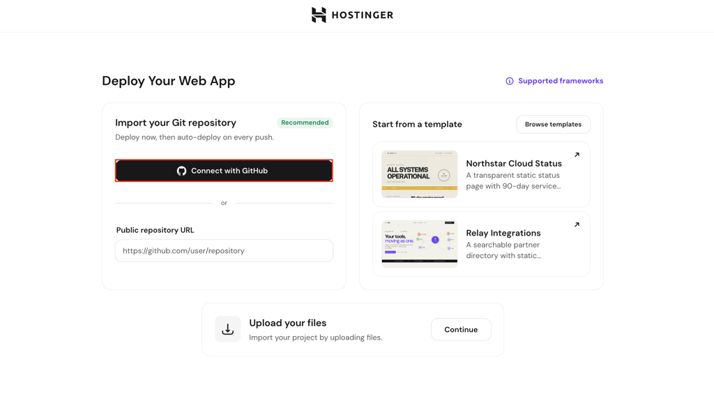Open the Supported frameworks link
This screenshot has height=396, width=714.
pos(561,81)
